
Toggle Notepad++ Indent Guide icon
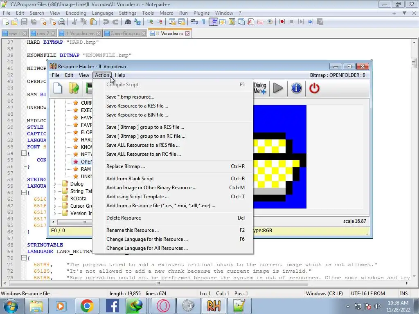tap(213, 22)
